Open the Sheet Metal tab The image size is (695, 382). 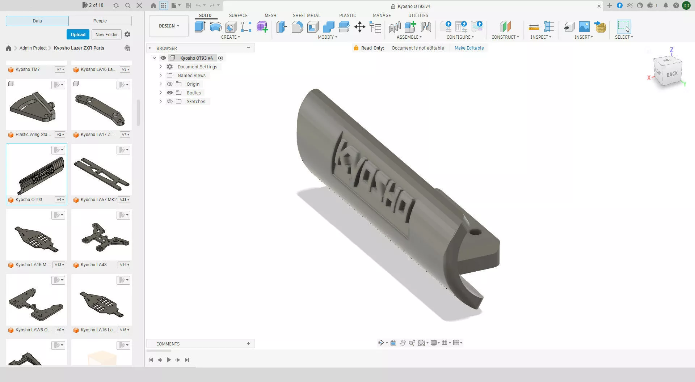[x=307, y=15]
